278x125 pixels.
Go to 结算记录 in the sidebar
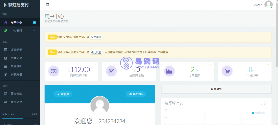pyautogui.click(x=16, y=58)
